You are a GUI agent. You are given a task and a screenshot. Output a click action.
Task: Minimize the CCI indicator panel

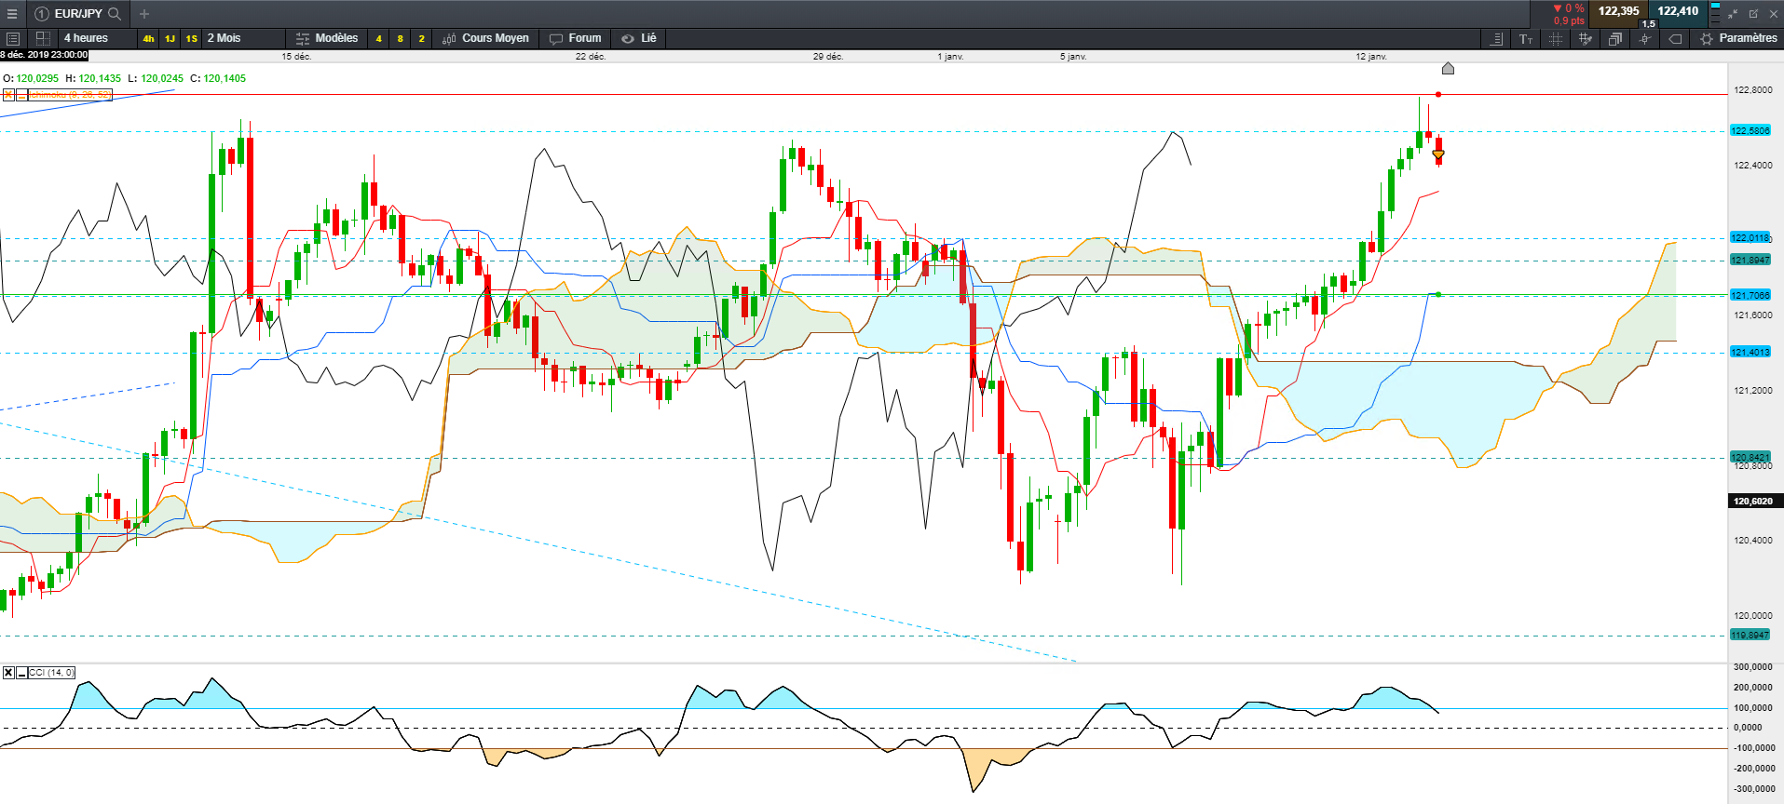pyautogui.click(x=21, y=673)
